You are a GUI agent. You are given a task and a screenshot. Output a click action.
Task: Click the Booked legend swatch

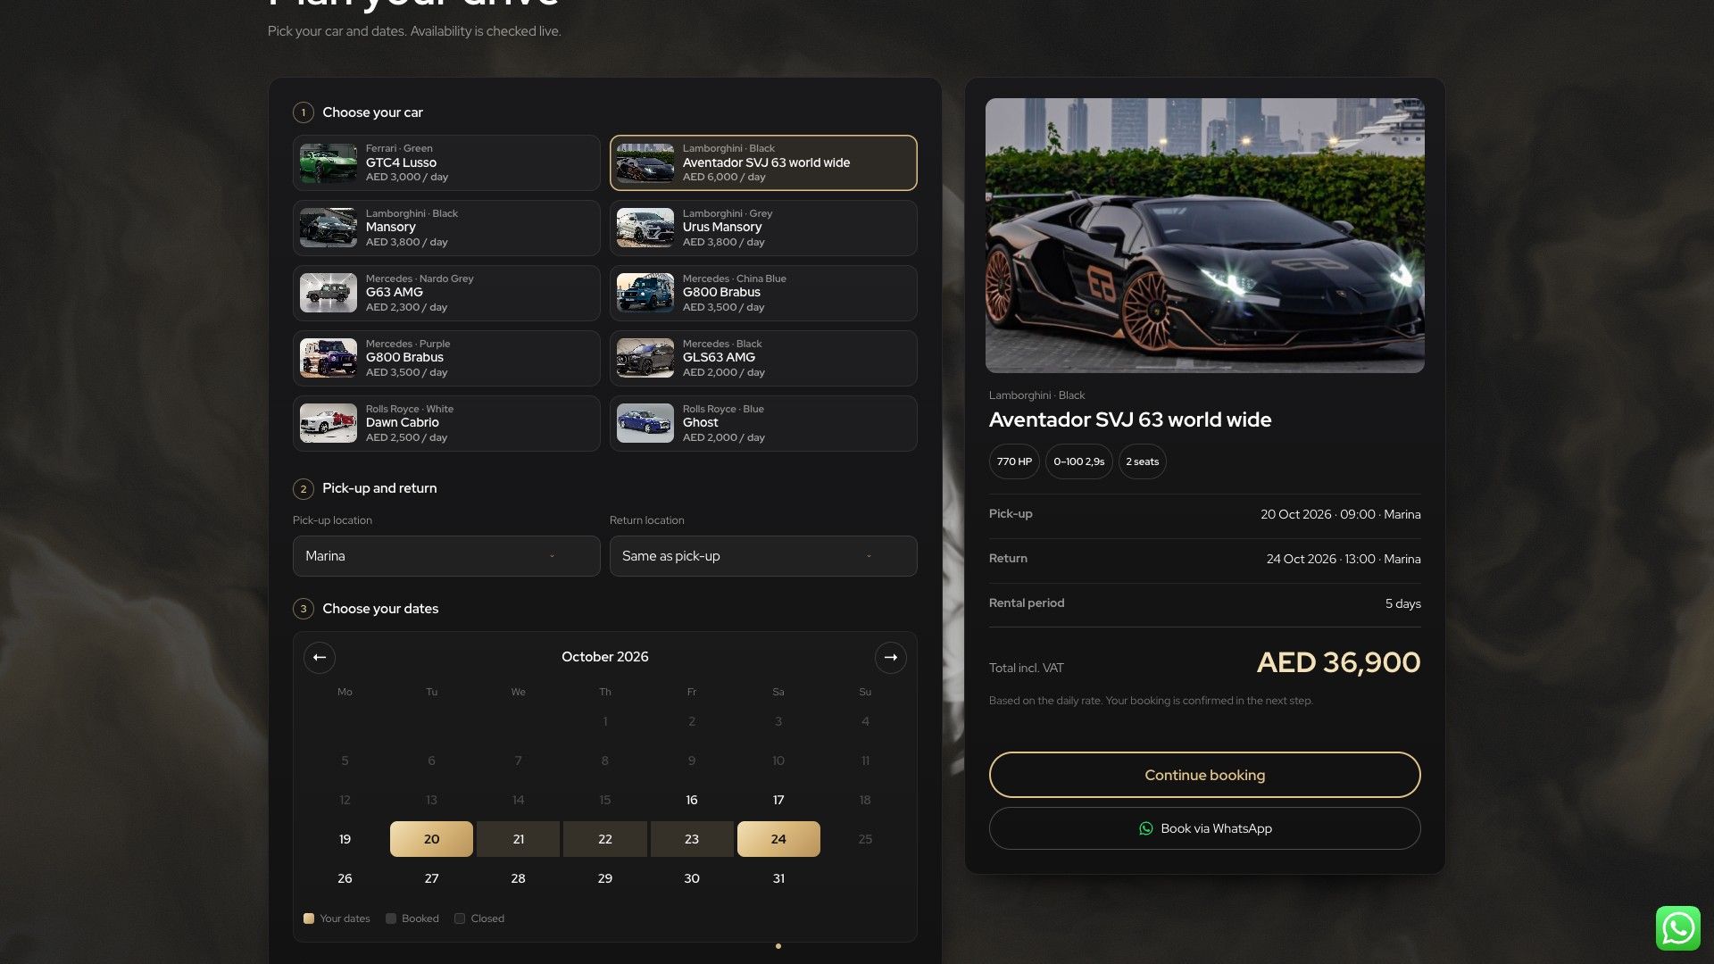click(391, 918)
